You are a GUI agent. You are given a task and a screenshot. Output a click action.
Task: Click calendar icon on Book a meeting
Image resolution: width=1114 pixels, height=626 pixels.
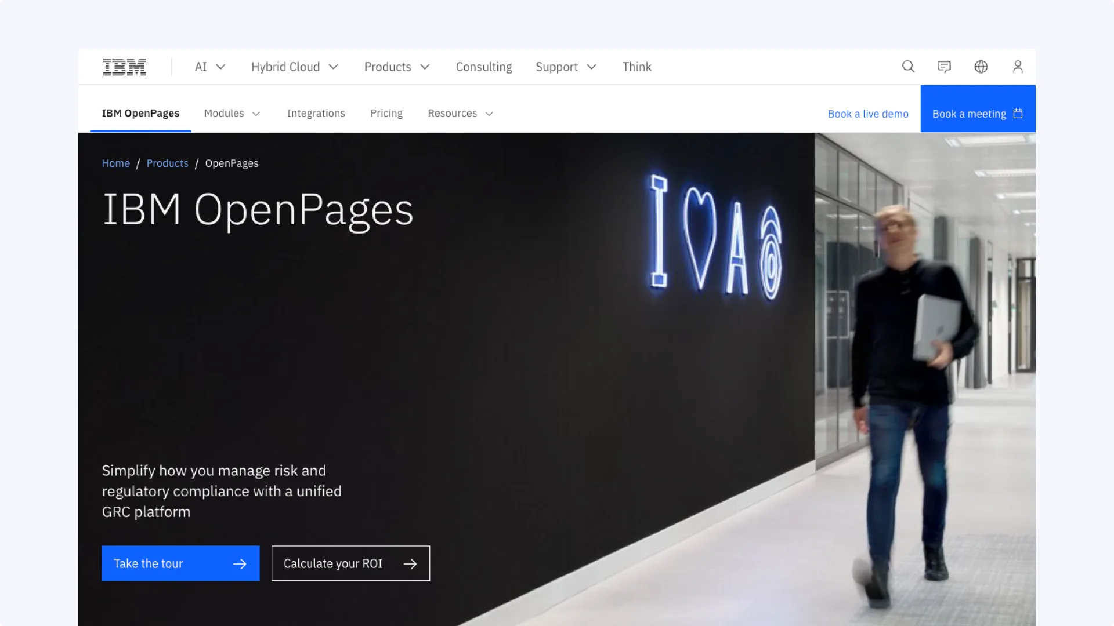(x=1018, y=114)
